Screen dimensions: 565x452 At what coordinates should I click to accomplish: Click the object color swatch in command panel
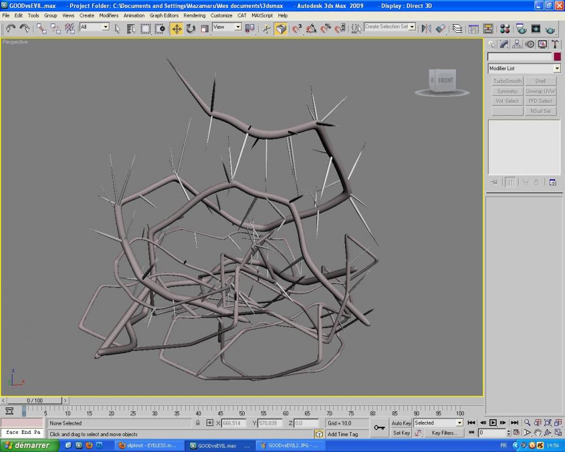pyautogui.click(x=557, y=56)
